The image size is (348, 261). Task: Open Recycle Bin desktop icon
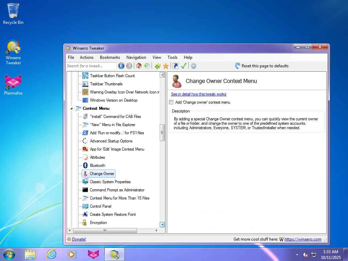(x=13, y=14)
